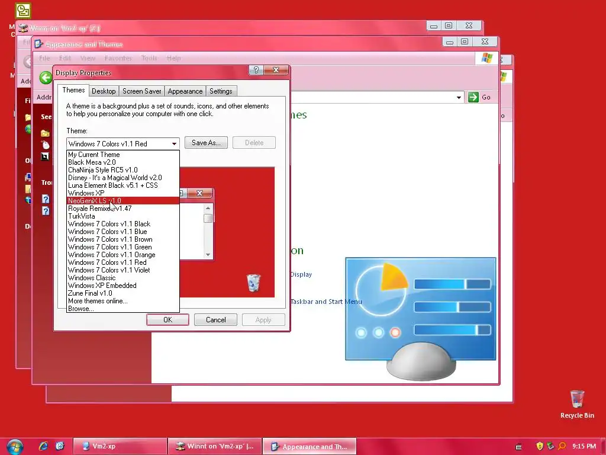
Task: Expand the address bar dropdown arrow
Action: coord(459,98)
